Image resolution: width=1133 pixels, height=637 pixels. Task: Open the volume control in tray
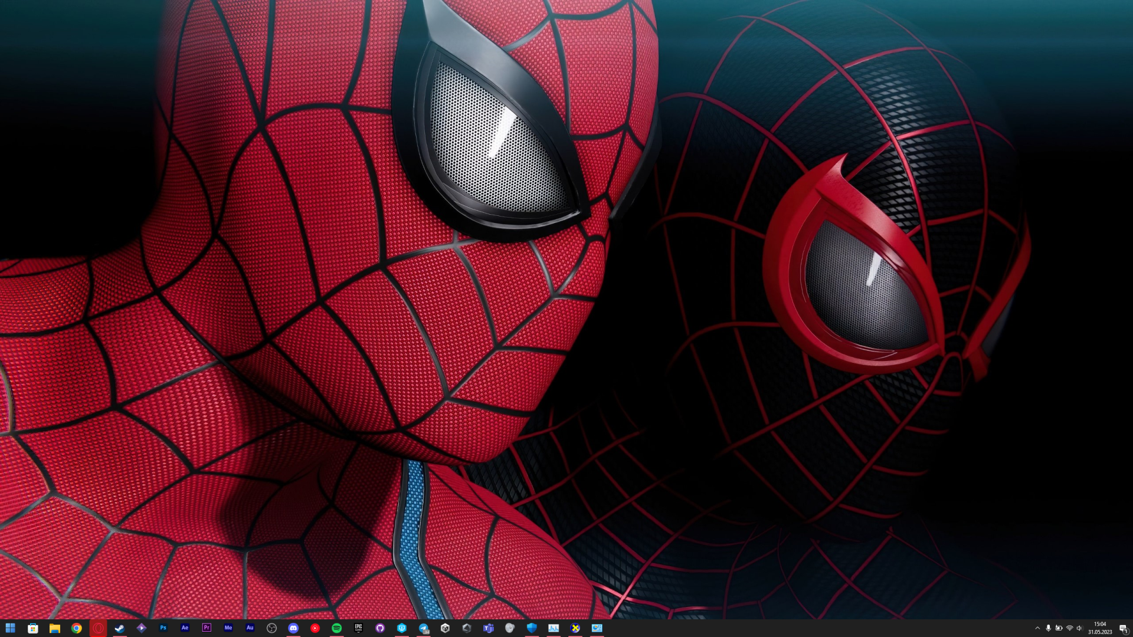(1080, 628)
